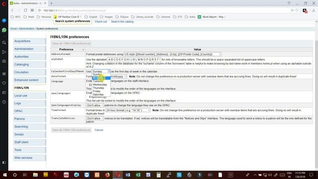The image size is (318, 179).
Task: Open the downloads icon in toolbar
Action: 314,10
